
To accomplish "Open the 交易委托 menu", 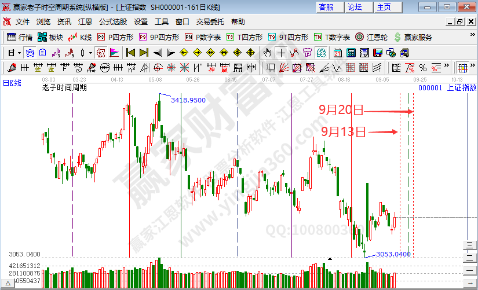I will (210, 22).
